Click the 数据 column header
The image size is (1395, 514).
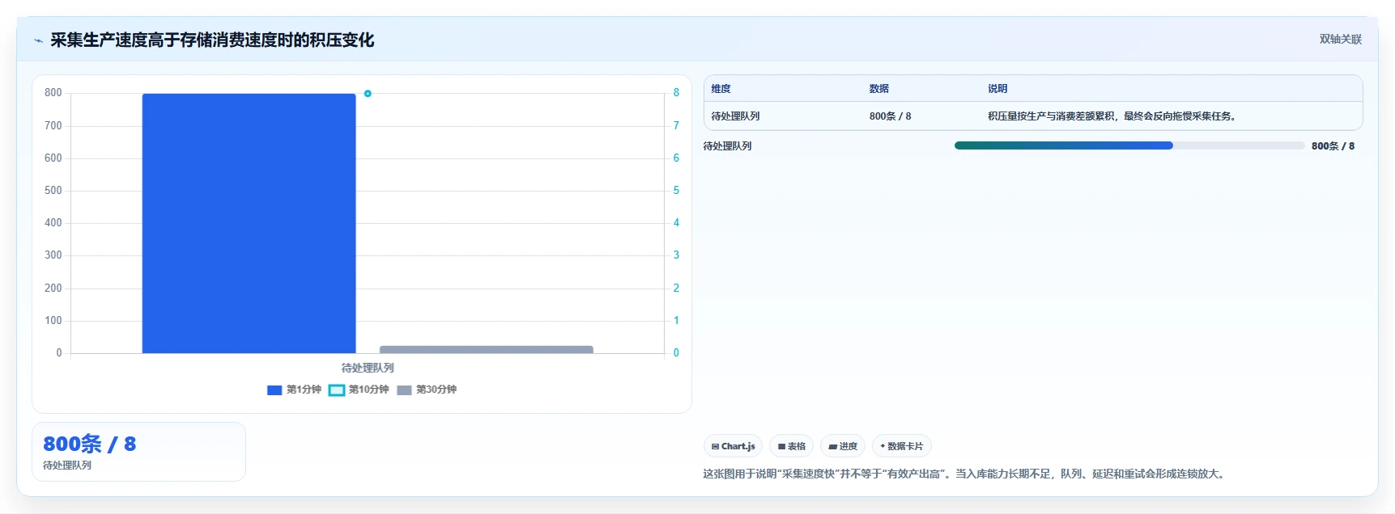(879, 89)
